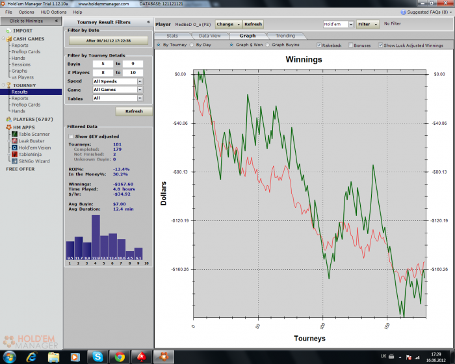Open the Help menu

[x=77, y=12]
